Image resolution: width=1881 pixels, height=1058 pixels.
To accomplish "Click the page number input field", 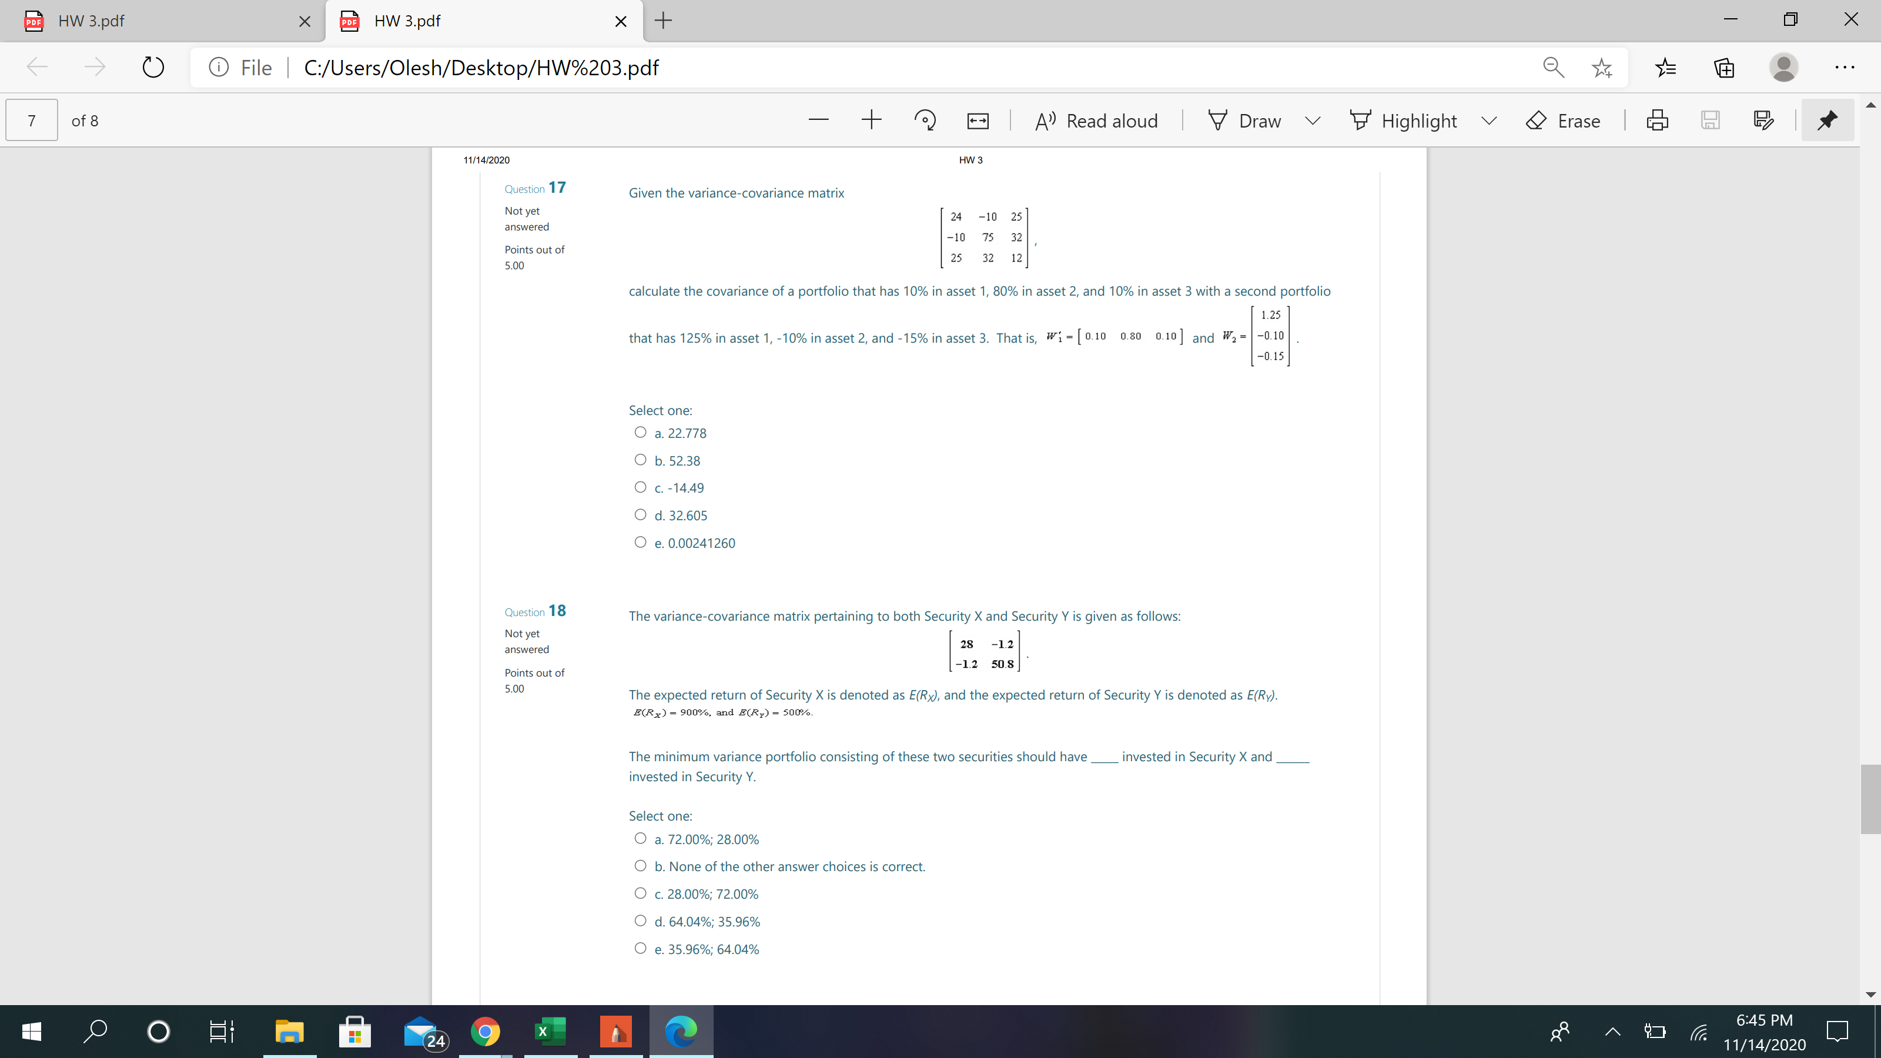I will tap(31, 120).
